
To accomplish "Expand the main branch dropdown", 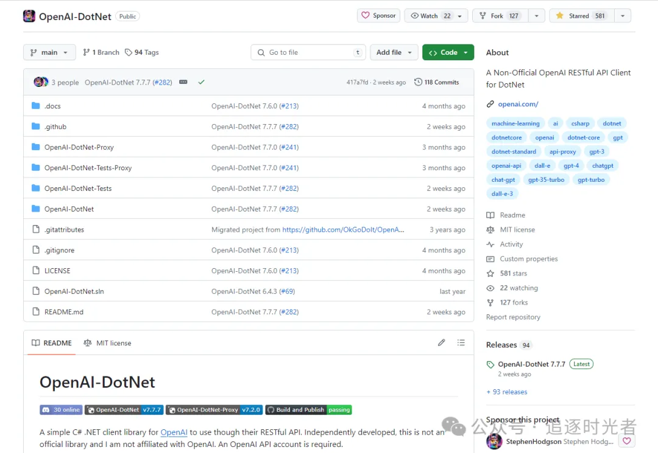I will 49,52.
